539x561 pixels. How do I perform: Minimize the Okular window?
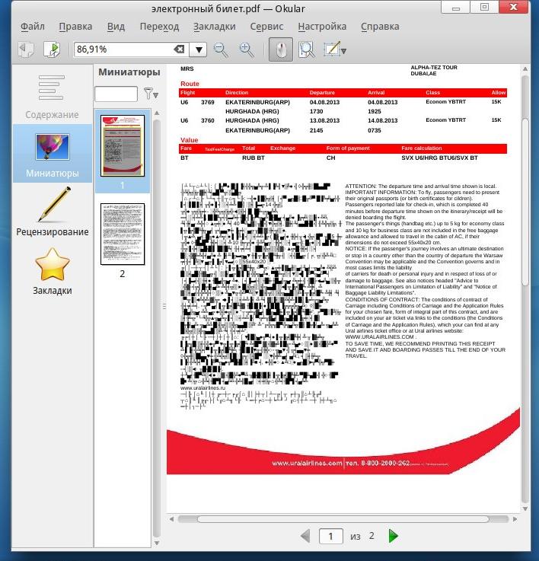pyautogui.click(x=455, y=7)
